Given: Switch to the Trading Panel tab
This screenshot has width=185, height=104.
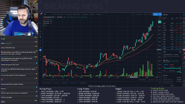Looking at the screenshot, I should pos(83,83).
